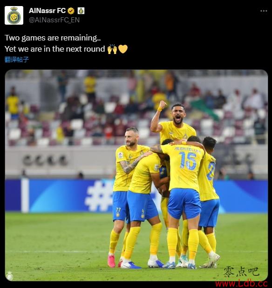Click the affiliate club badge beside verified mark

coord(81,11)
